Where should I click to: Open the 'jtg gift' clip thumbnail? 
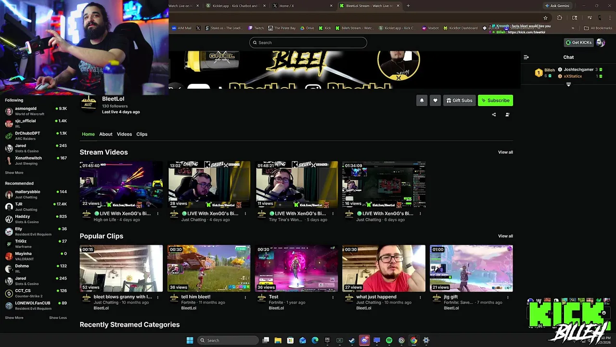(471, 268)
